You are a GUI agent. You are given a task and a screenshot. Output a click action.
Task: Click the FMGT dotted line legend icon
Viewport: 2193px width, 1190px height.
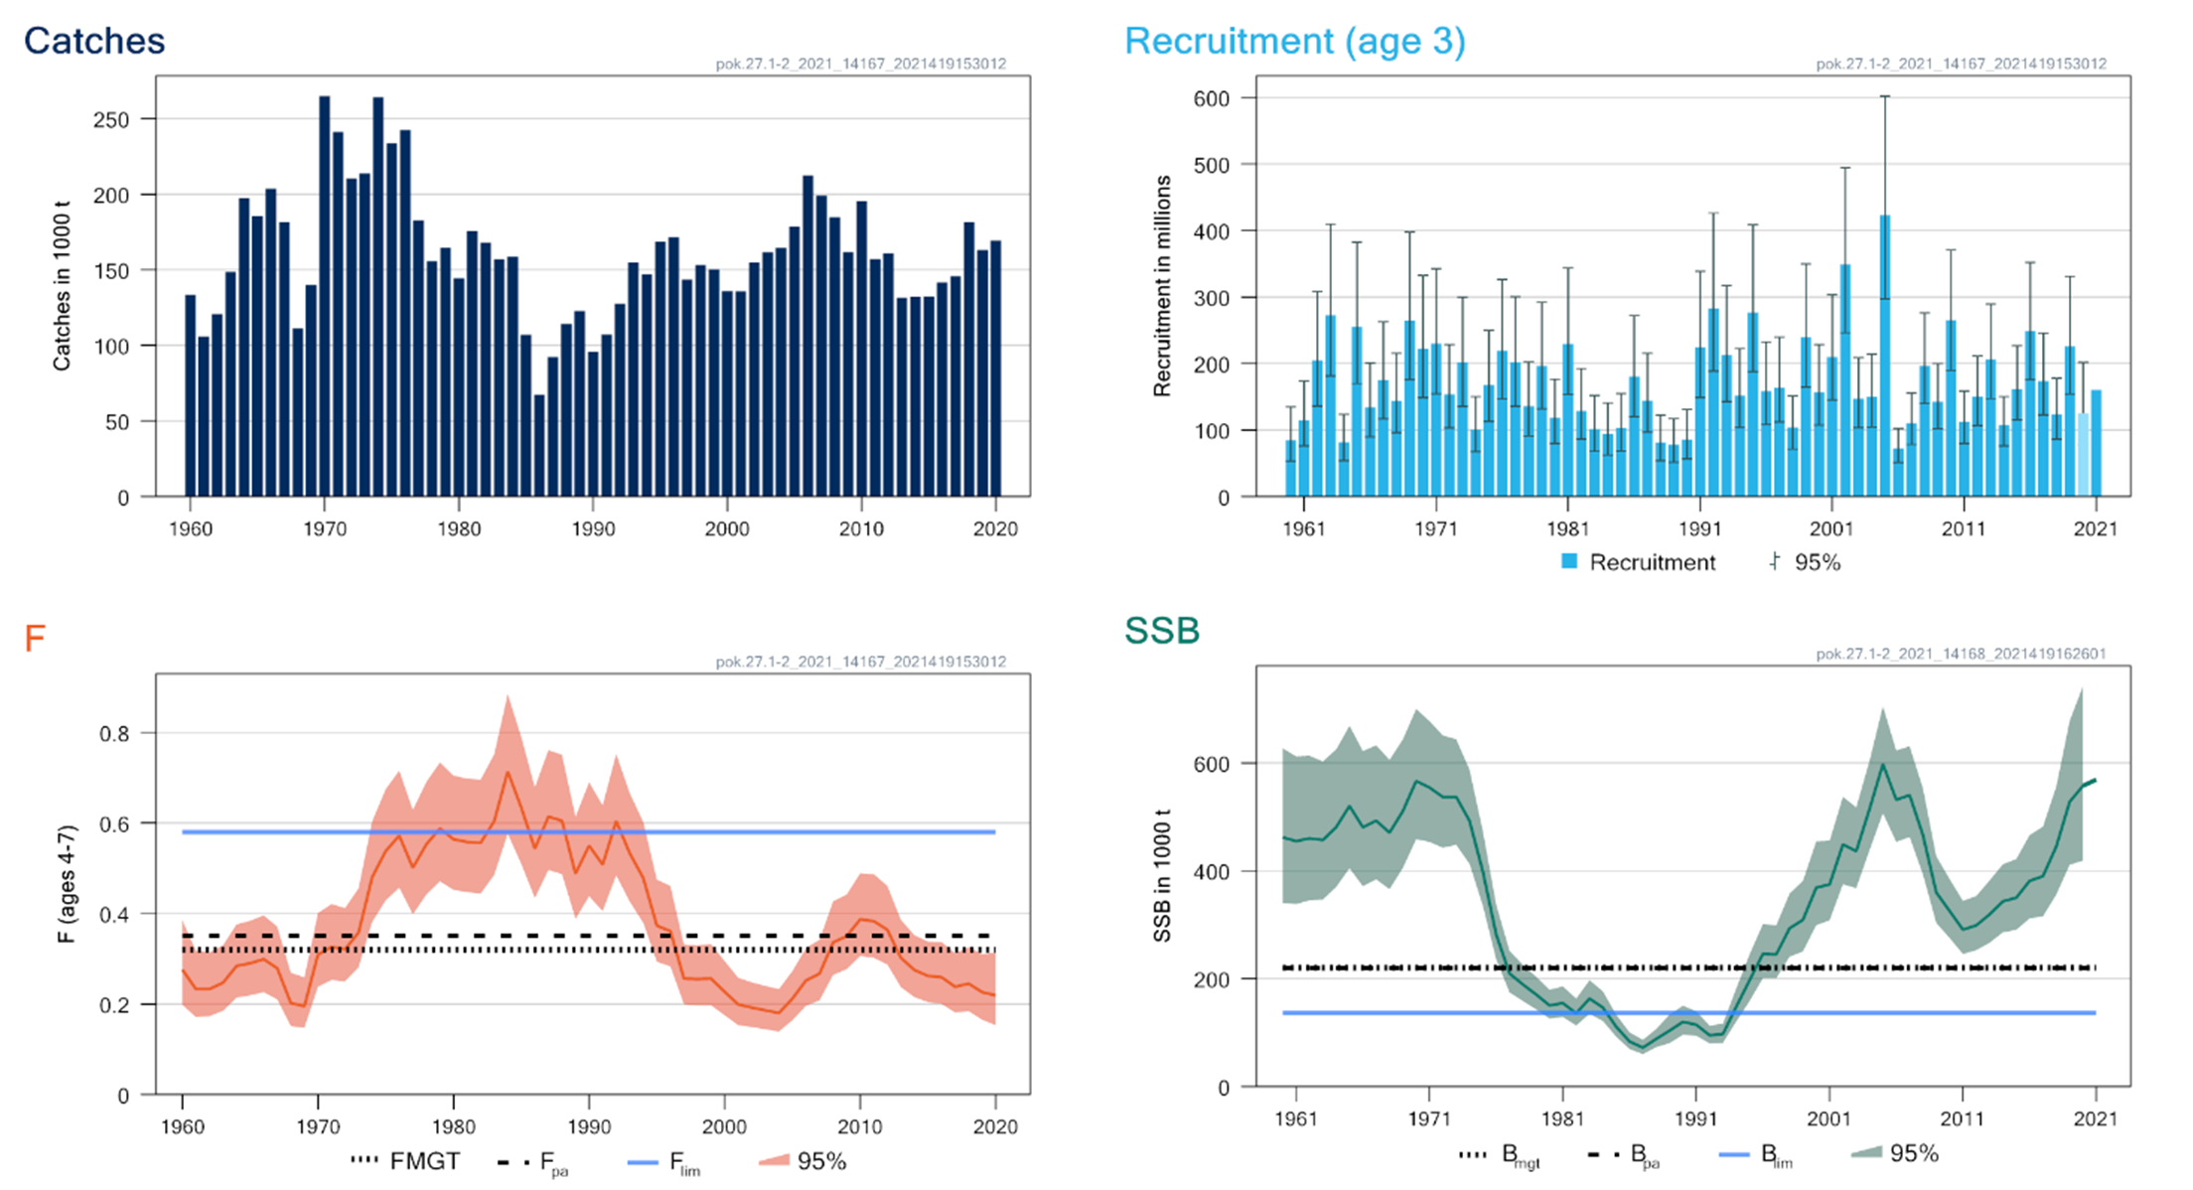(x=365, y=1160)
